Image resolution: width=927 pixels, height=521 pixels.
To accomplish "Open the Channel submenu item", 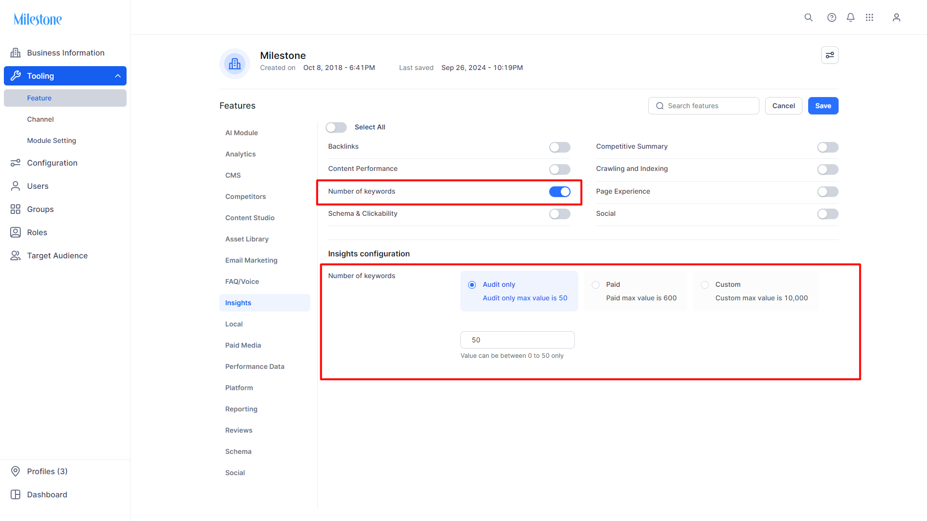I will point(65,119).
